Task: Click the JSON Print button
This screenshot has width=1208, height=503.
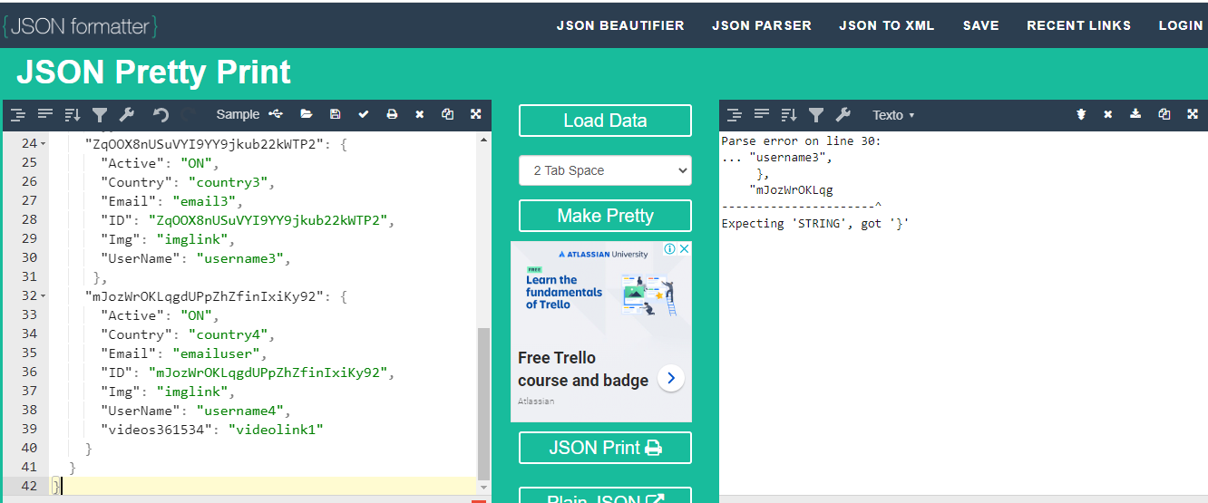Action: pyautogui.click(x=605, y=448)
